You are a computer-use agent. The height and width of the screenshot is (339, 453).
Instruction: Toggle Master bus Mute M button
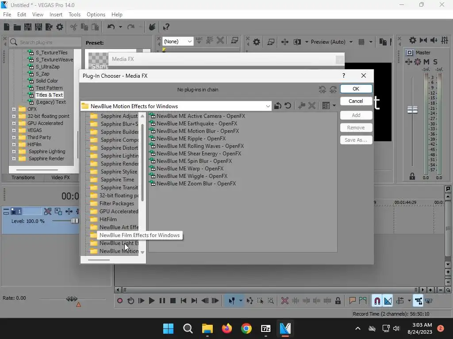coord(426,62)
